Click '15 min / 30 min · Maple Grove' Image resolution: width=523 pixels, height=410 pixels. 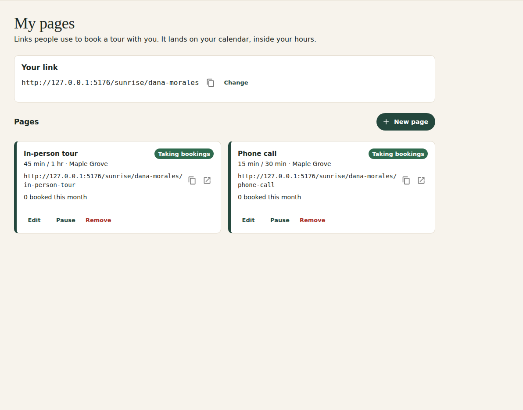click(x=284, y=164)
